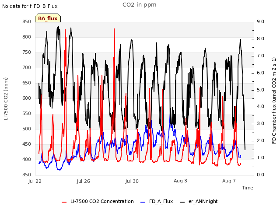Click the 'LI7500 CO2 (ppm)' axis title

pos(6,99)
